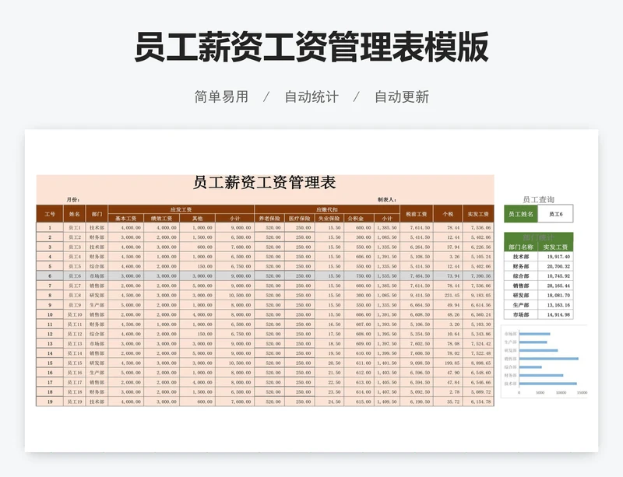Select the 28,165.44 total for 销售部
623x477 pixels.
point(555,286)
